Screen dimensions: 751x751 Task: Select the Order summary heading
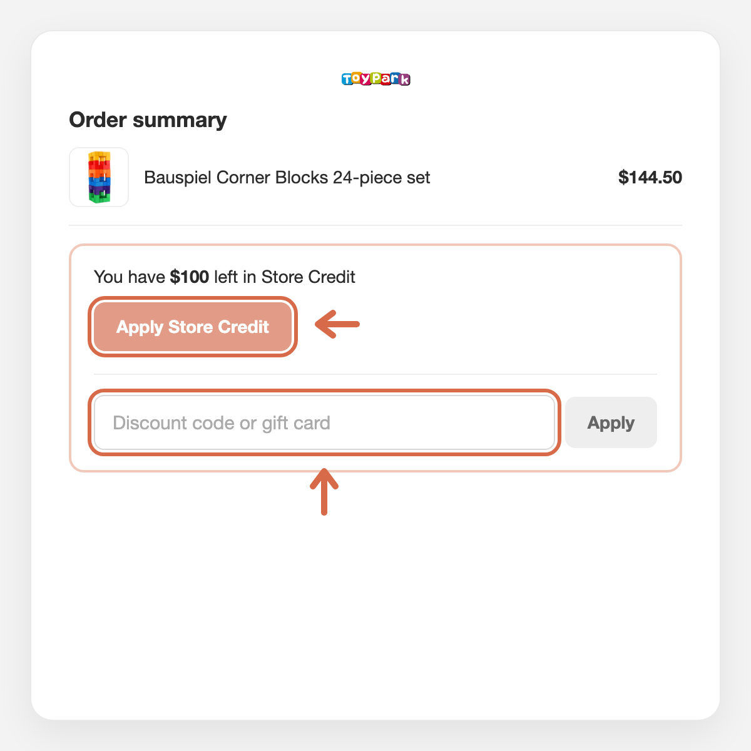click(x=148, y=120)
